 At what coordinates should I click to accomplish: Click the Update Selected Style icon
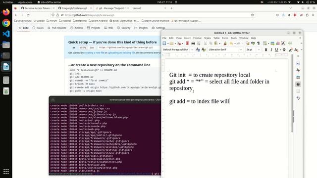point(198,49)
